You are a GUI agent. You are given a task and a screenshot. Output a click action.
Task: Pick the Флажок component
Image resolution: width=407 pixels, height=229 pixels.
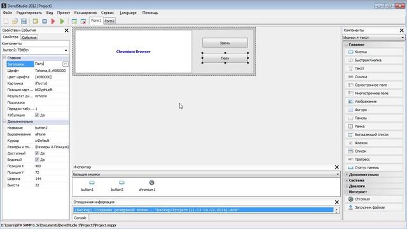[x=374, y=142]
